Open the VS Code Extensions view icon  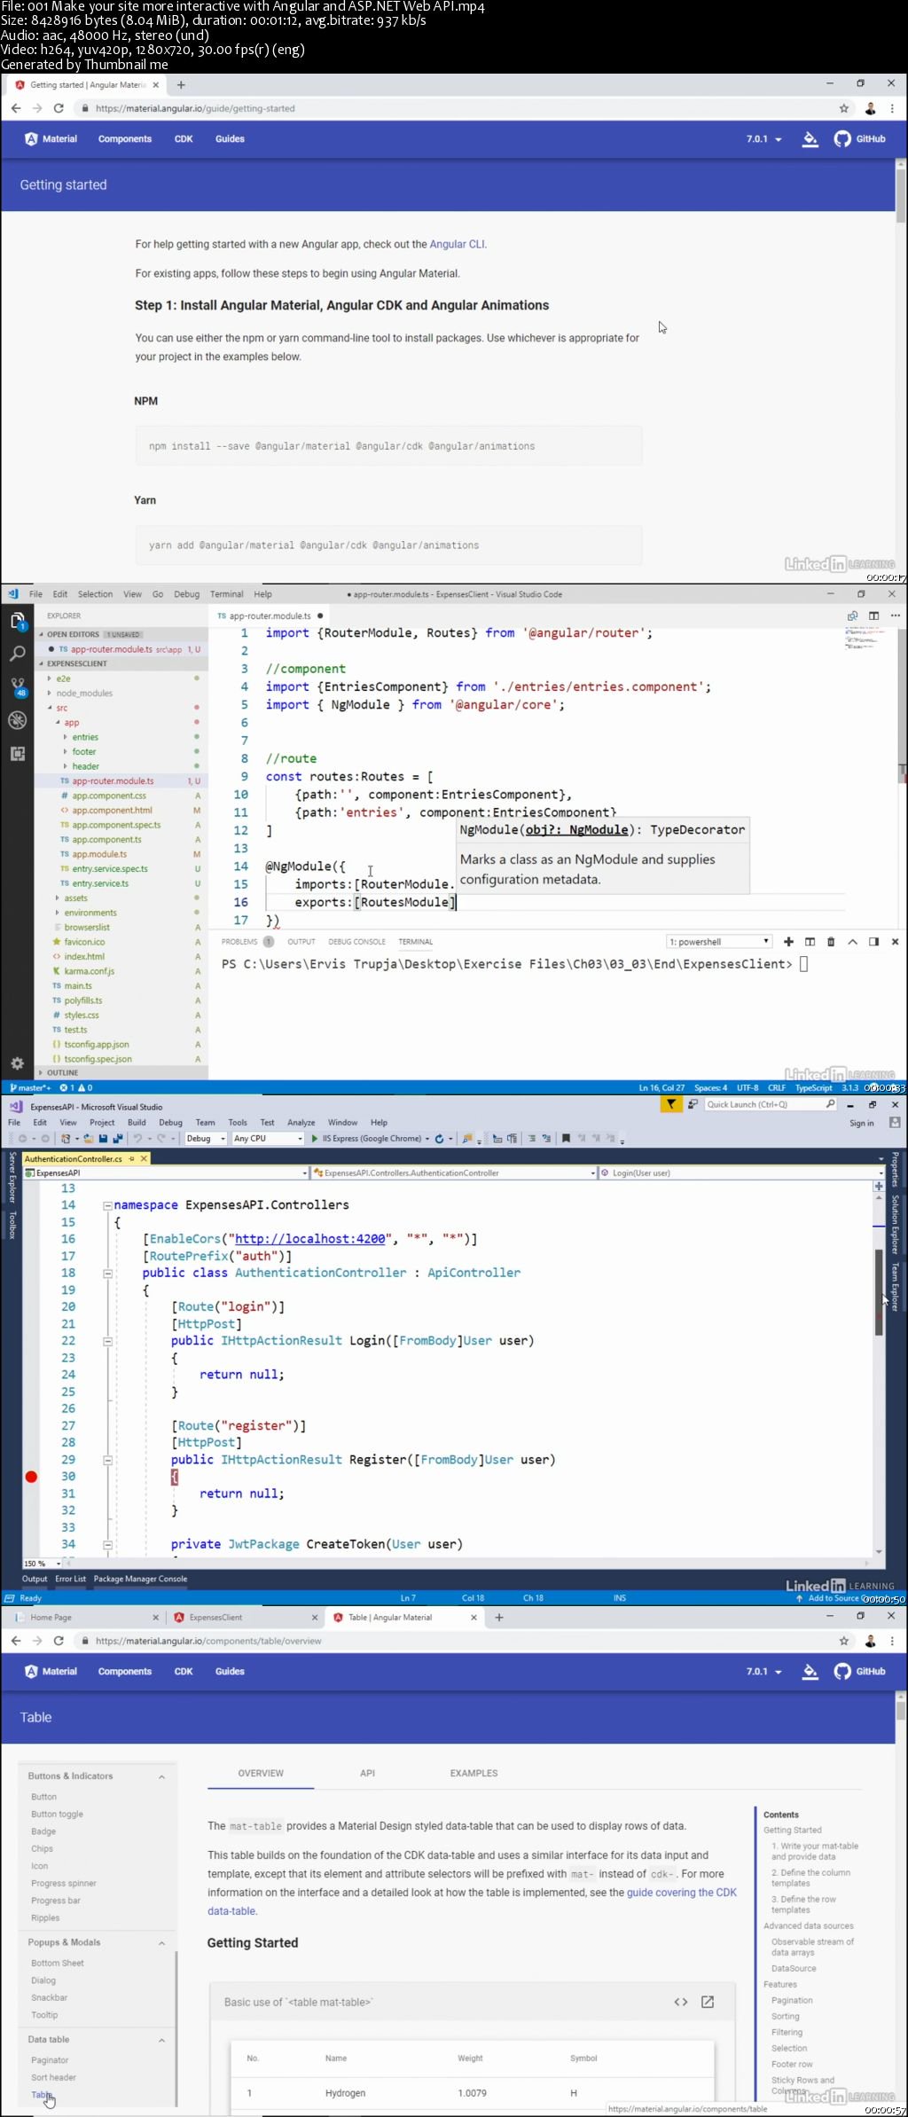tap(17, 753)
